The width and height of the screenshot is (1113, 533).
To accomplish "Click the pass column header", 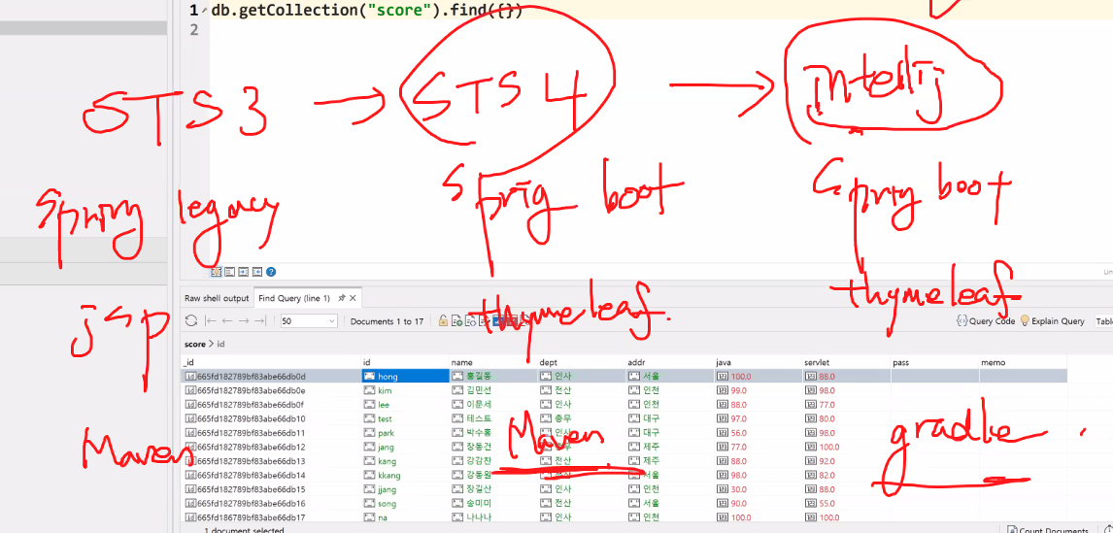I will [x=934, y=362].
